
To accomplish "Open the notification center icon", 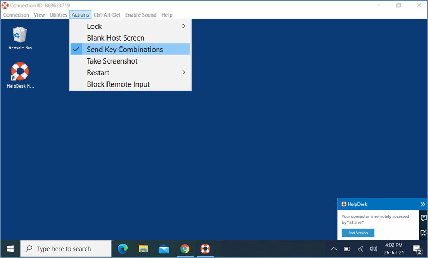I will point(417,249).
